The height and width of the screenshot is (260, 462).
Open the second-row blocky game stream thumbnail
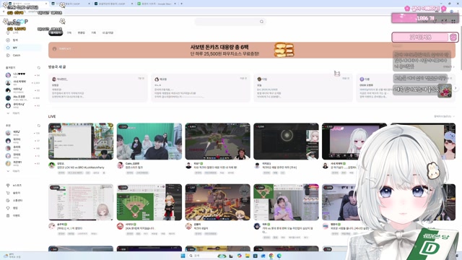pos(217,202)
